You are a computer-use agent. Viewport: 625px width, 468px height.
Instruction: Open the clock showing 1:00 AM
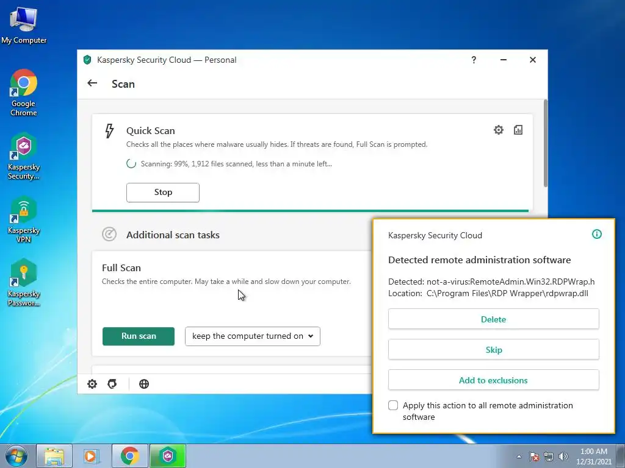click(x=594, y=456)
